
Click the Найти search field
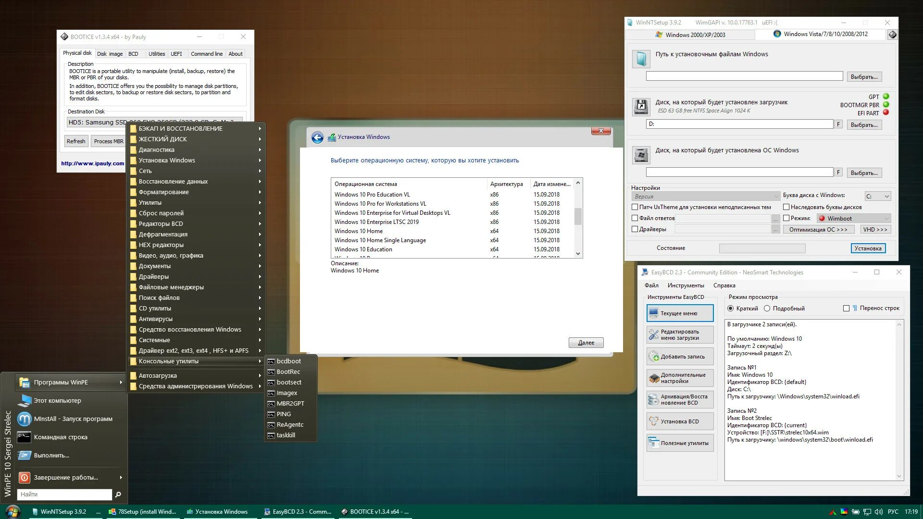click(64, 494)
